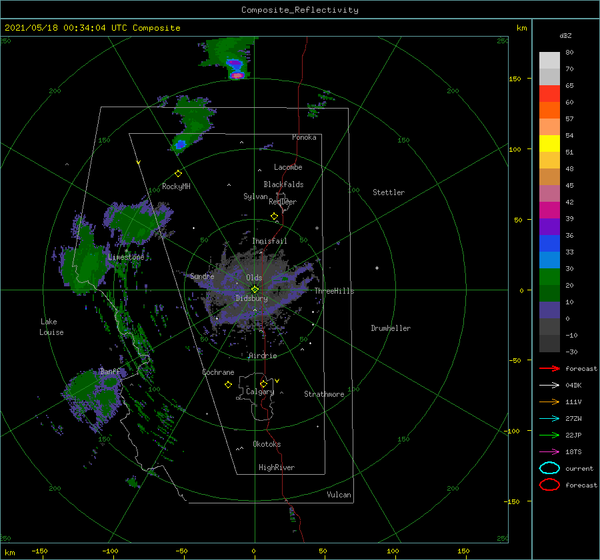The height and width of the screenshot is (560, 600).
Task: Click the Composite_Reflectivity title
Action: click(299, 10)
